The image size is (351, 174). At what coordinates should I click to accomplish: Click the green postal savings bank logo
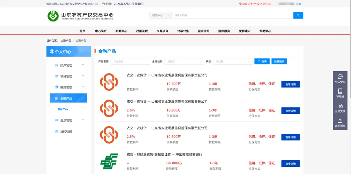coord(109,161)
